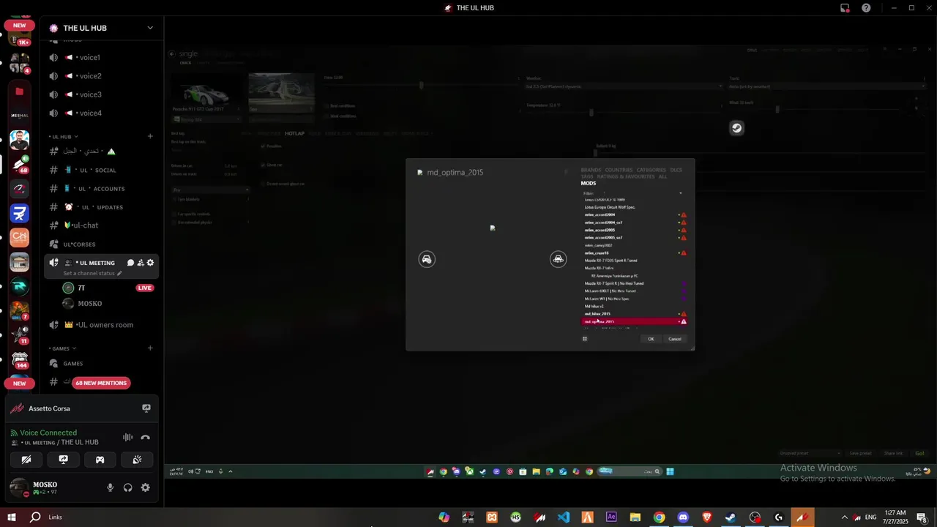This screenshot has height=527, width=937.
Task: Toggle Penalties checkbox in Content Manager
Action: (263, 146)
